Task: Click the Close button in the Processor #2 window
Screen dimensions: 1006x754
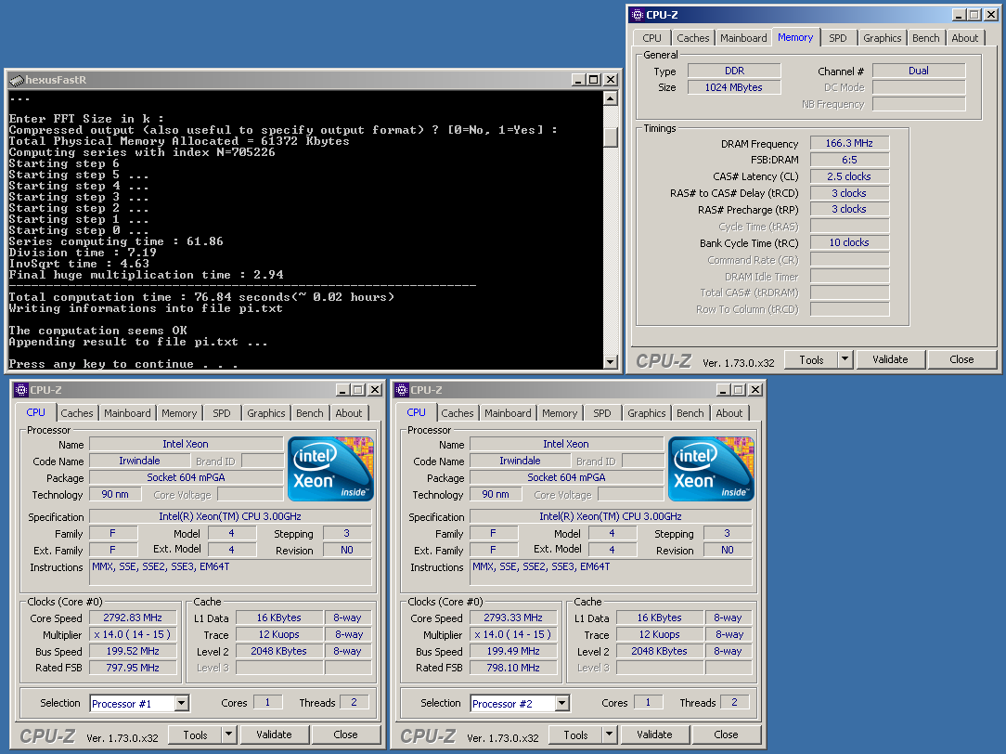Action: 726,734
